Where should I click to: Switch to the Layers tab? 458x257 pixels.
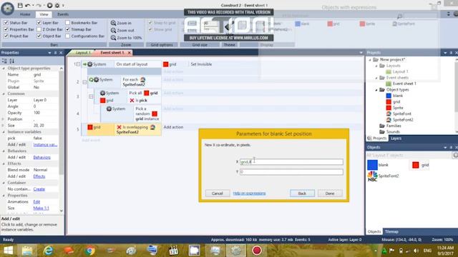396,138
